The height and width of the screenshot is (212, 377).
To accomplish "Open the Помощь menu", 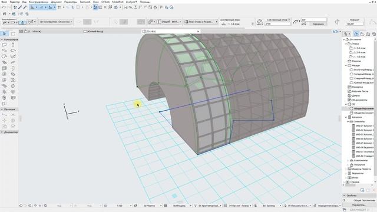I will pyautogui.click(x=145, y=2).
